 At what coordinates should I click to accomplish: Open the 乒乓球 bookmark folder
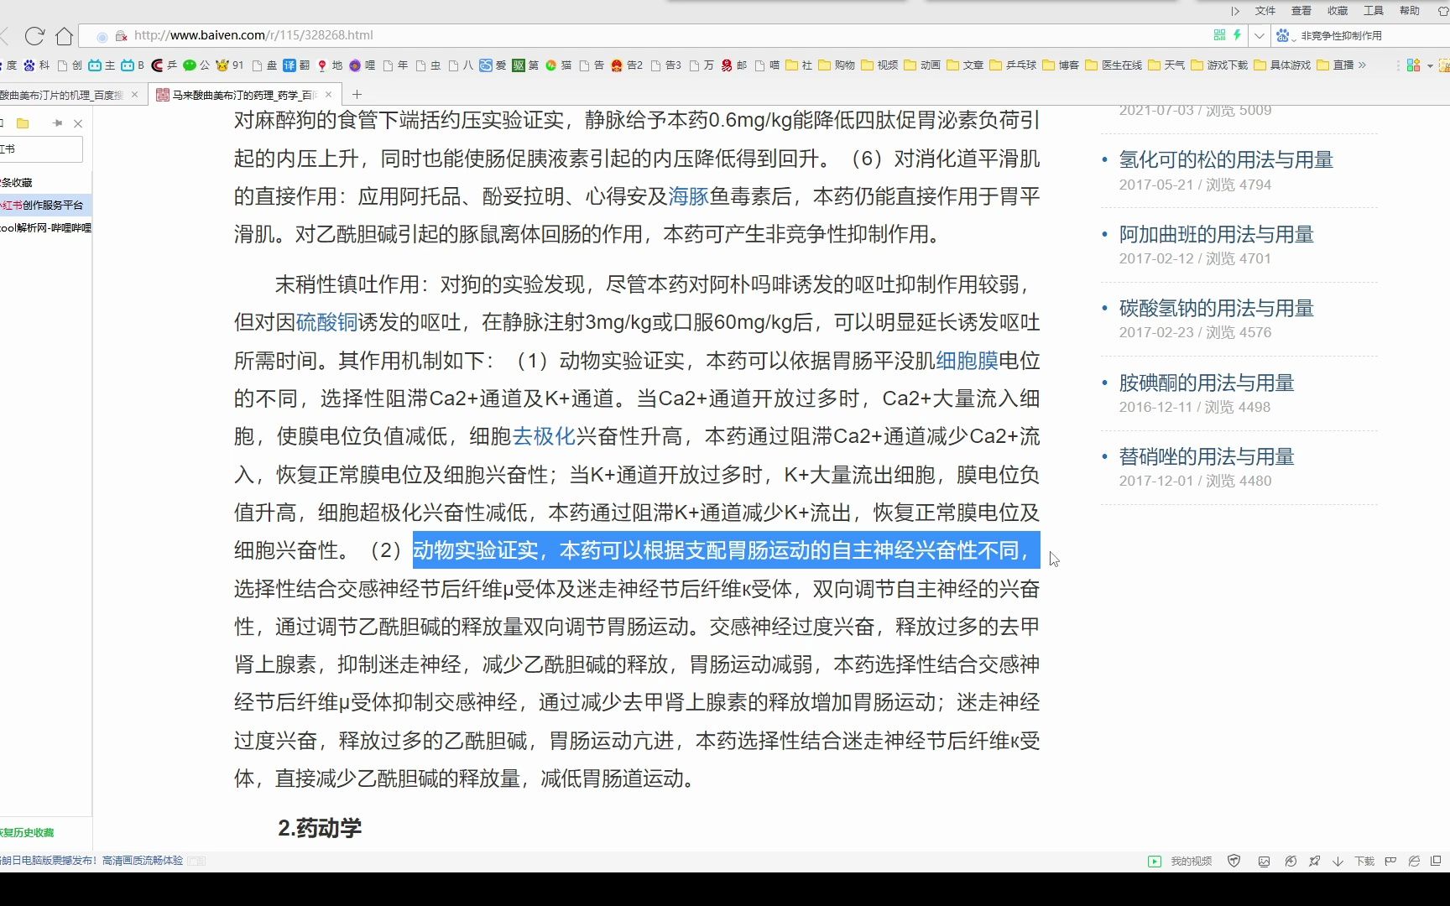(1013, 65)
